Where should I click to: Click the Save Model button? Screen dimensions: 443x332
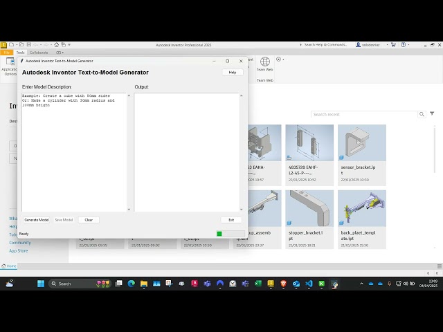coord(64,220)
